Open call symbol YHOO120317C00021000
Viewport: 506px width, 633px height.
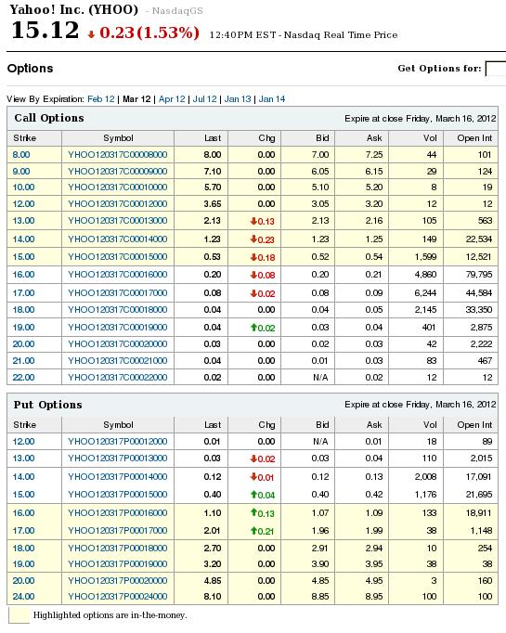click(x=118, y=360)
